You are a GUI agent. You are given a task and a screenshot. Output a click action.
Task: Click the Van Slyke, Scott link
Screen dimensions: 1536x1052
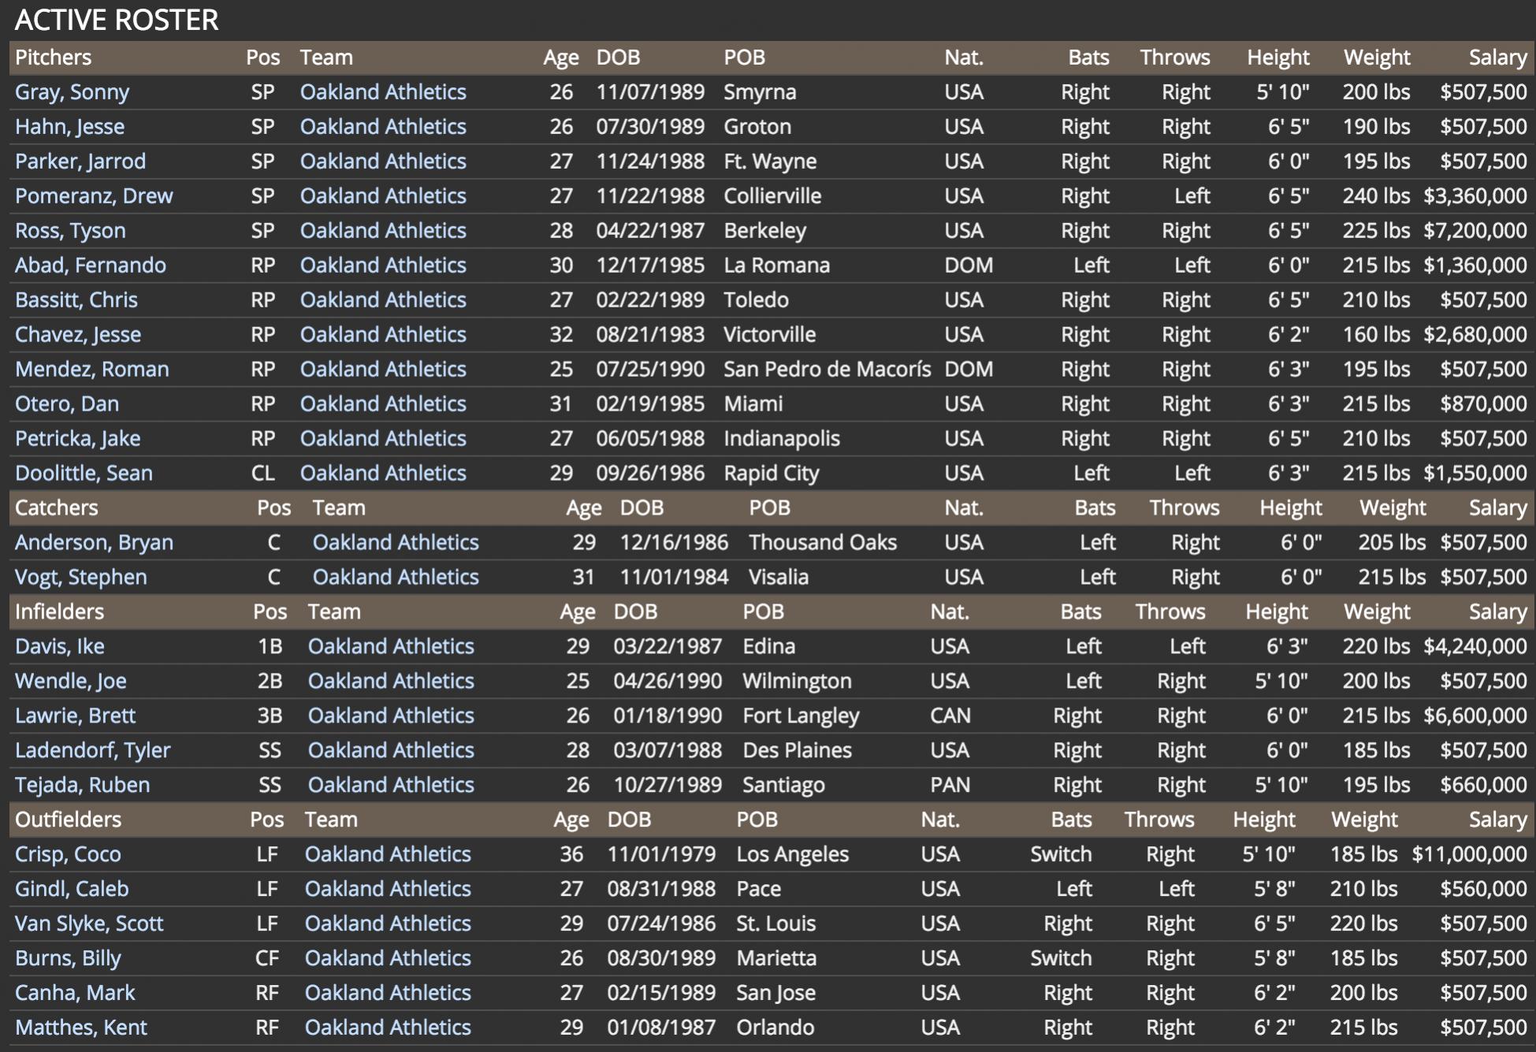pos(89,924)
